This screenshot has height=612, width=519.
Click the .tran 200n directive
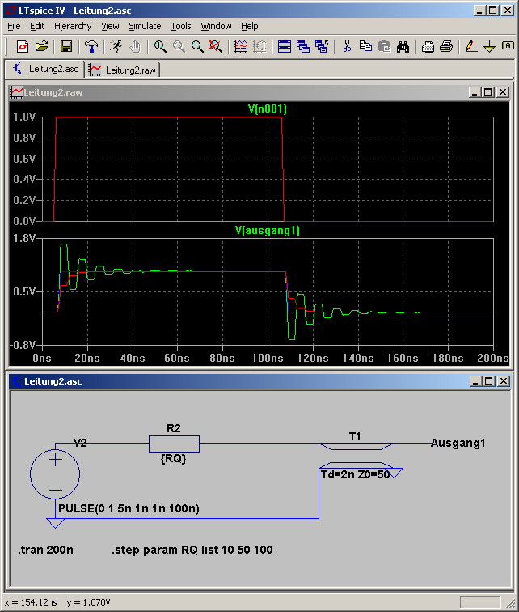pyautogui.click(x=45, y=550)
